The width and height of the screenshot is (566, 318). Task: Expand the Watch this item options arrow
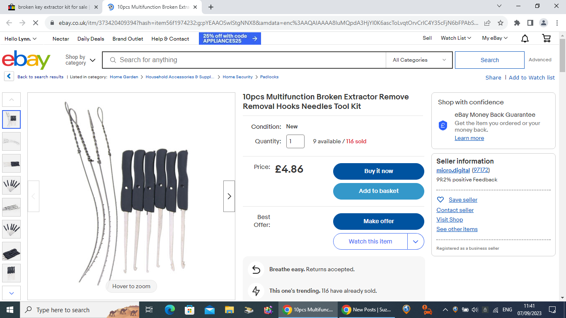416,241
